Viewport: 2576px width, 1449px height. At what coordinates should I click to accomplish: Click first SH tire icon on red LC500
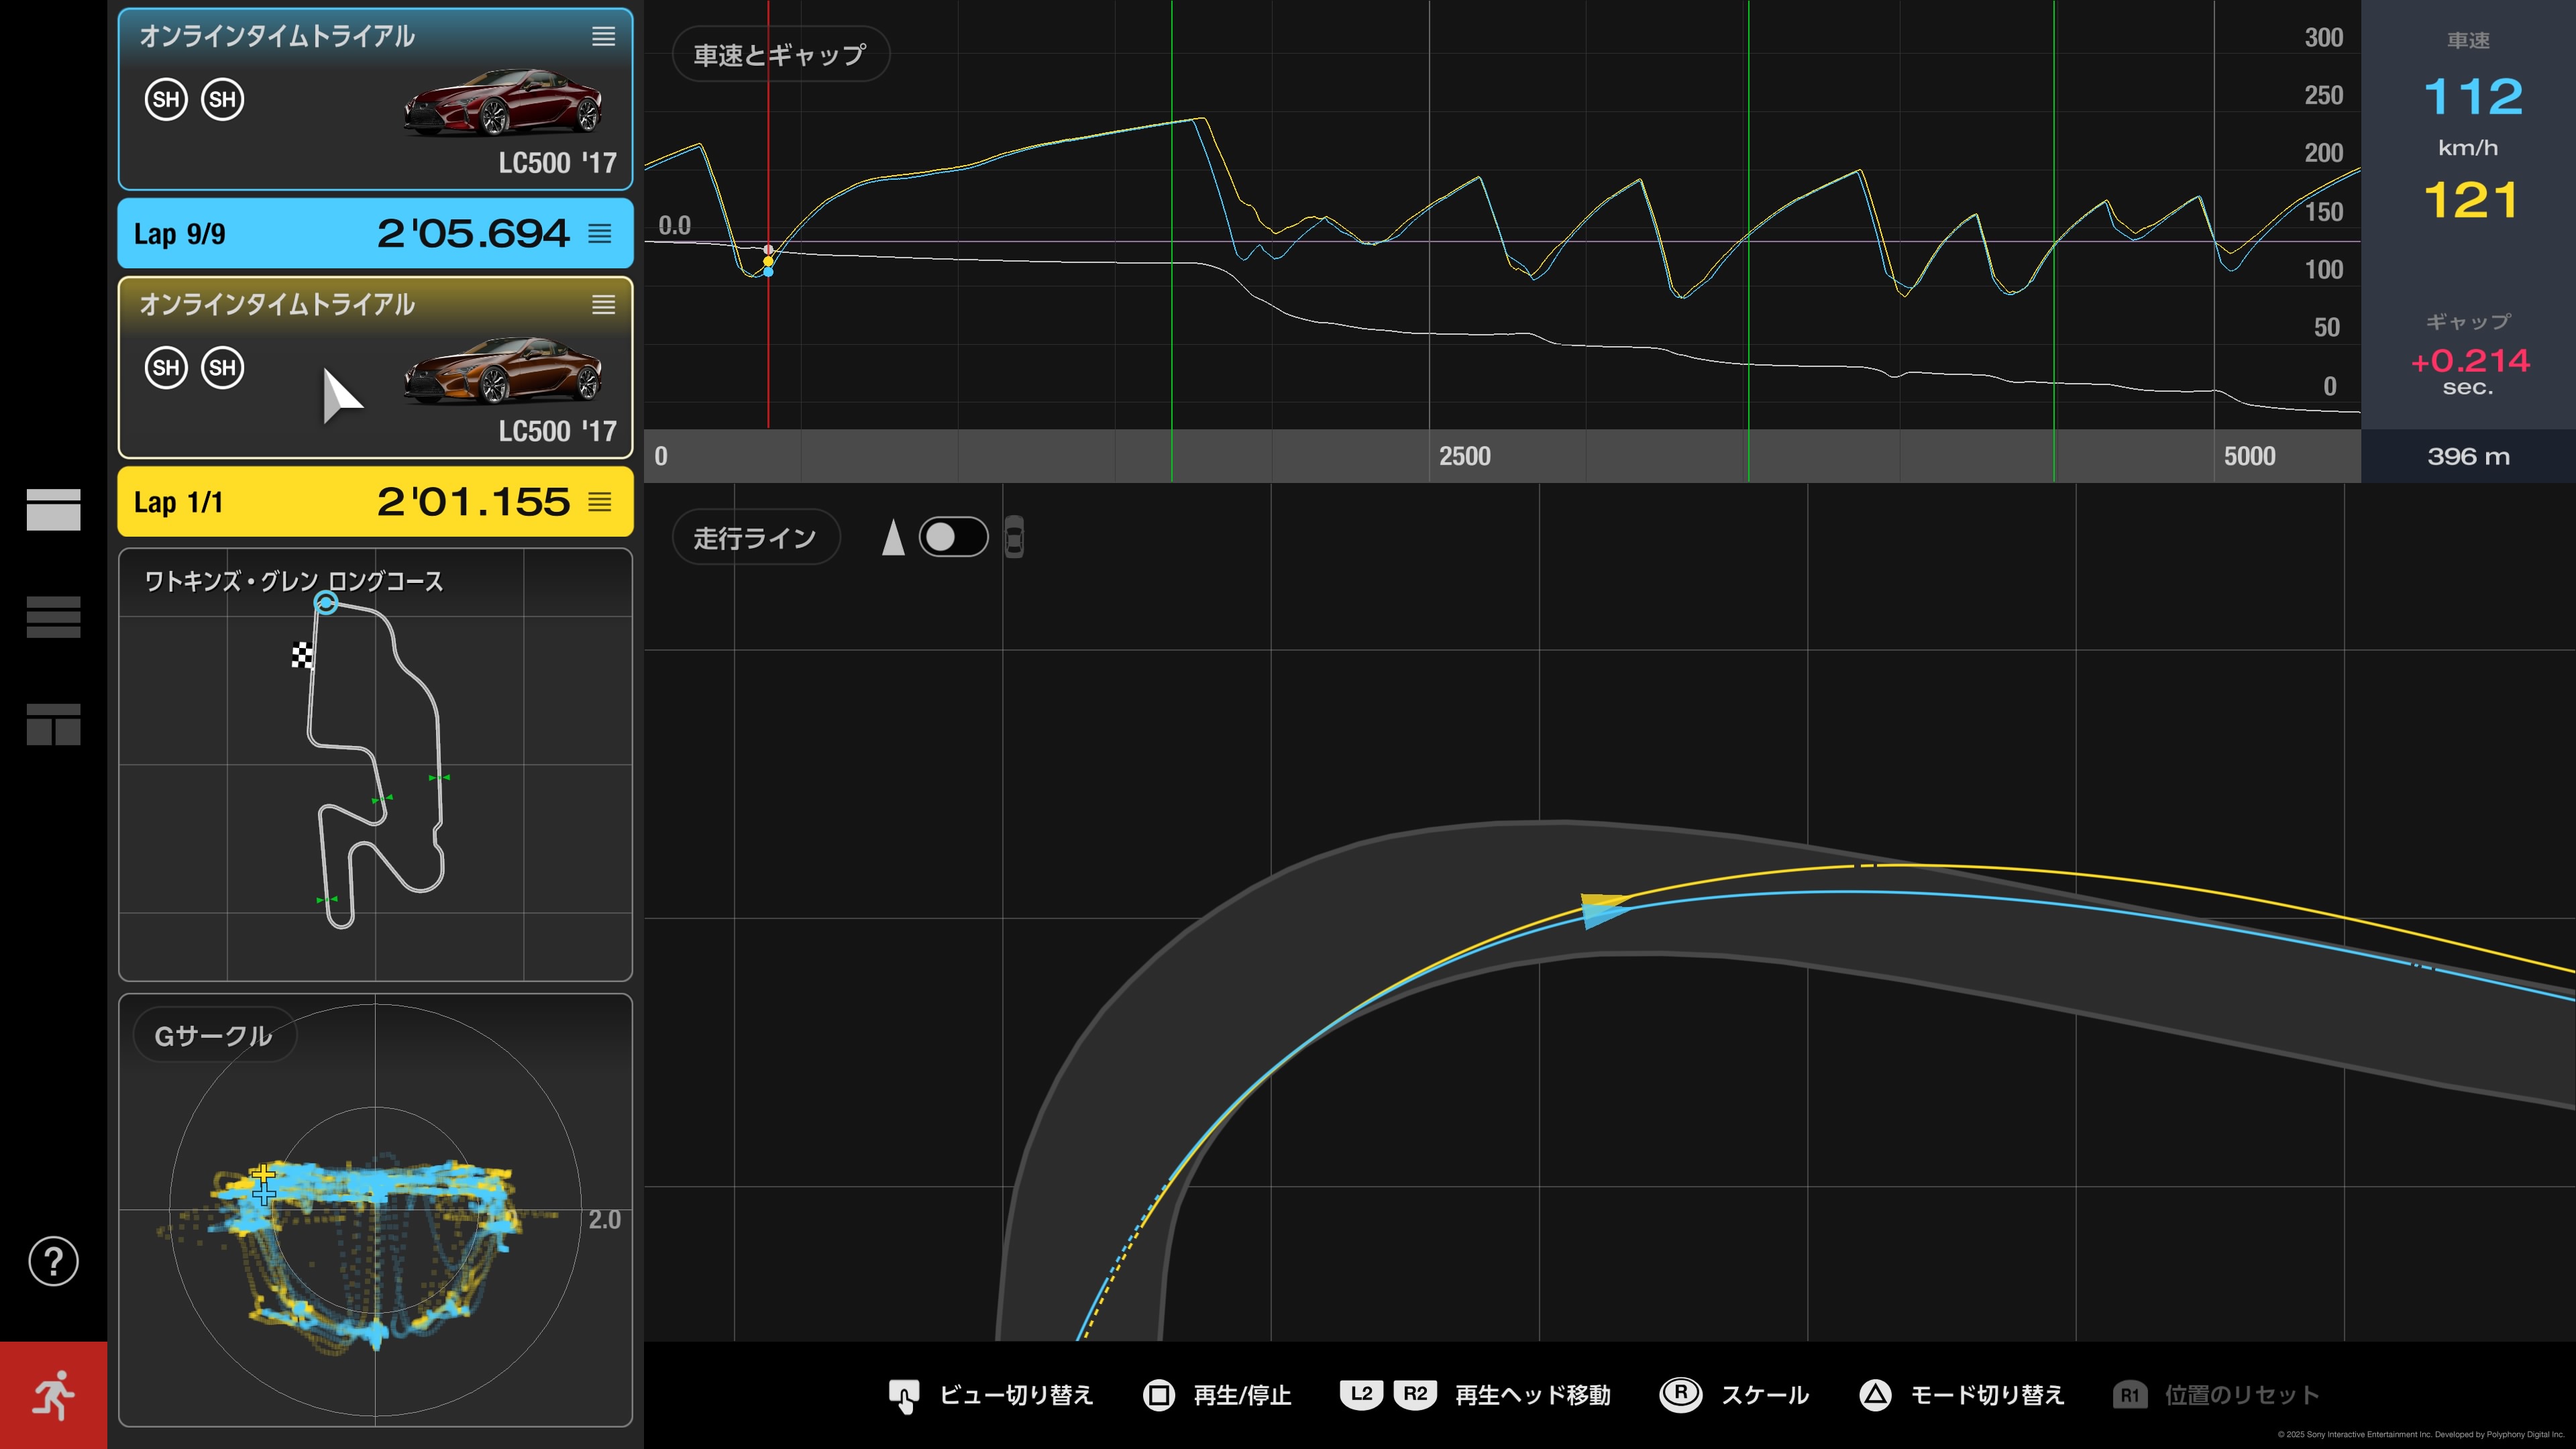[166, 100]
